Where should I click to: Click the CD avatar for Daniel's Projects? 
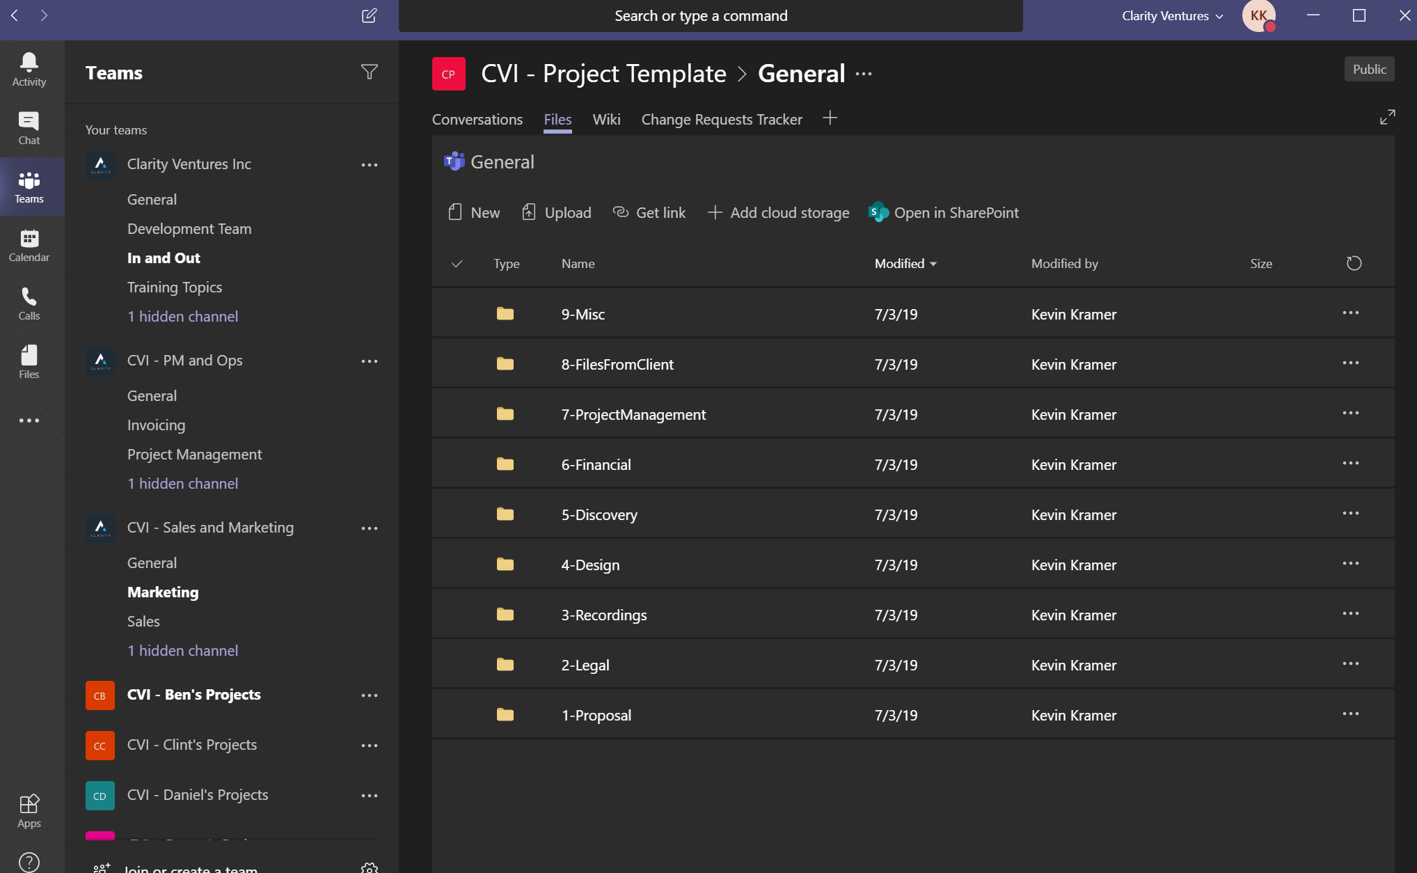(100, 795)
